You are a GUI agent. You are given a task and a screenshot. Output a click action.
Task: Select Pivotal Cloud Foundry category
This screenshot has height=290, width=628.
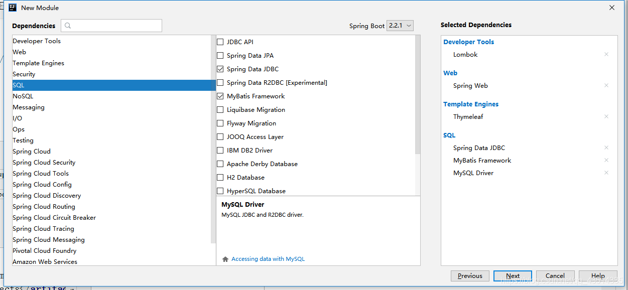[x=111, y=250]
